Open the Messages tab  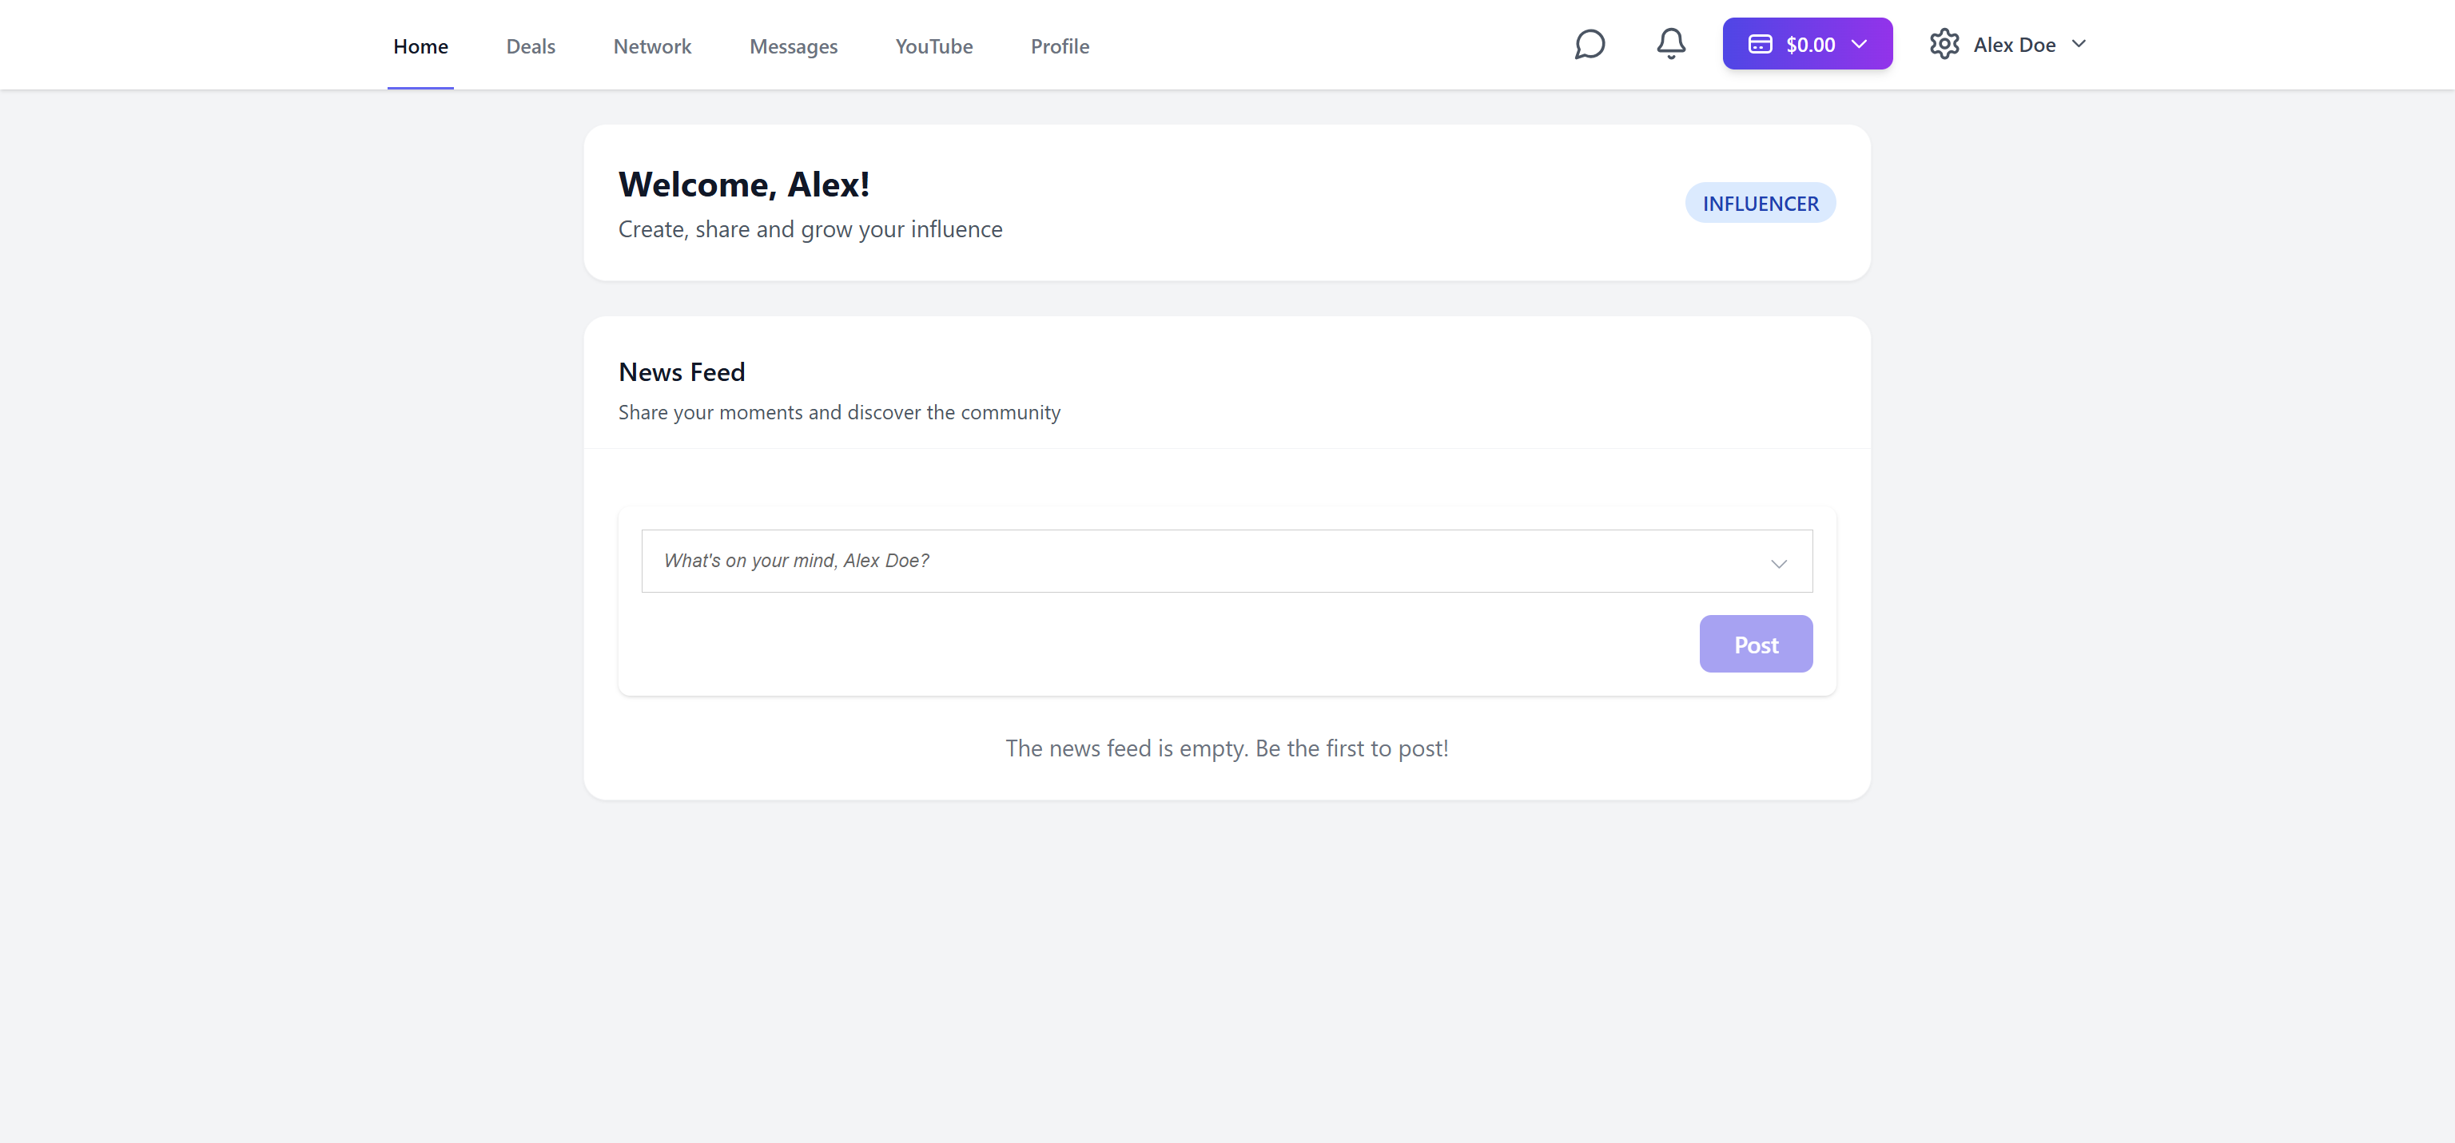[x=793, y=46]
